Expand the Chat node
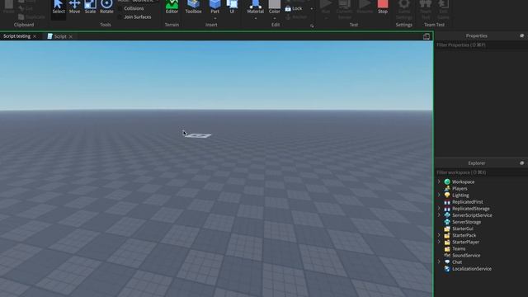This screenshot has height=297, width=528. (439, 262)
